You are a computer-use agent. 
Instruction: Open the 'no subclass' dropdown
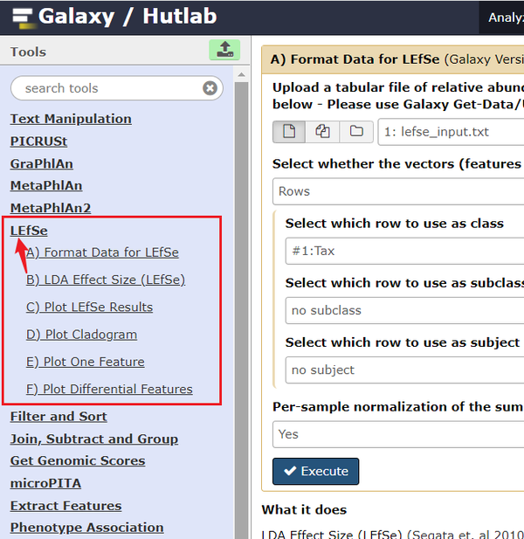click(x=403, y=310)
